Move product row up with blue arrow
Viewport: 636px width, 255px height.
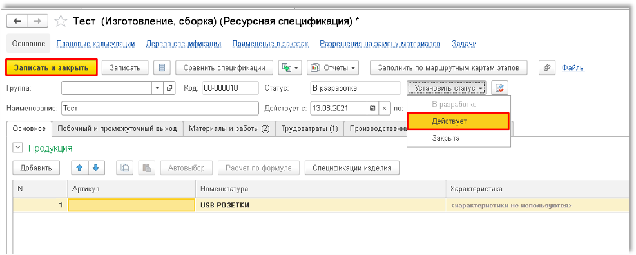click(x=80, y=168)
